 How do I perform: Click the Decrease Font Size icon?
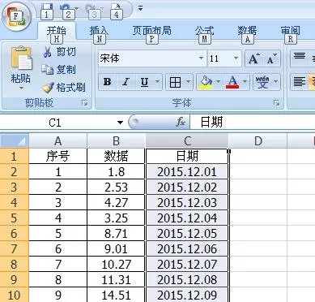coord(271,58)
